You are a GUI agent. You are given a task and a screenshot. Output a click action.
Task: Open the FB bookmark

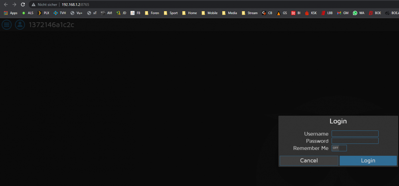coord(135,13)
